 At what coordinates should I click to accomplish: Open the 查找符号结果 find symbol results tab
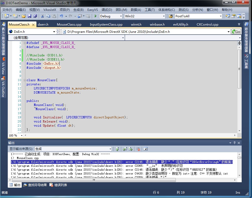35,185
